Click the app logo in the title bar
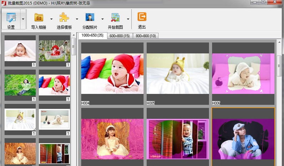The width and height of the screenshot is (284, 166). point(4,3)
